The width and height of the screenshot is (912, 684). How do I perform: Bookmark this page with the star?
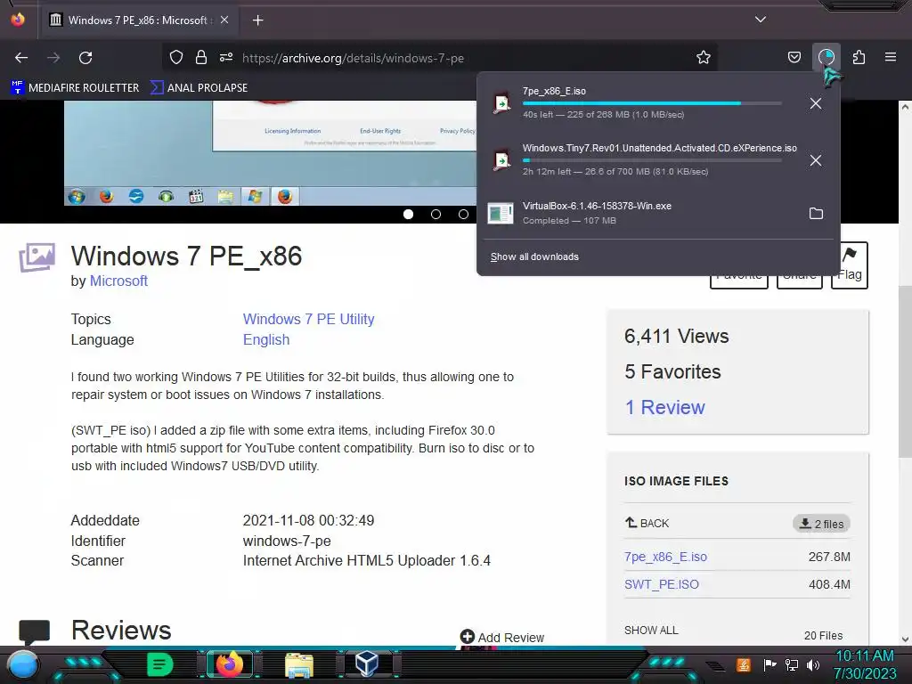coord(704,58)
